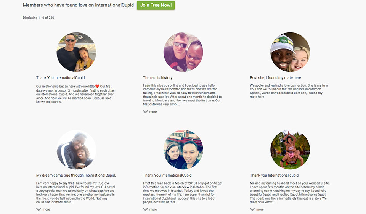Click the title above the Istanbul story
Image resolution: width=366 pixels, height=214 pixels.
[167, 175]
